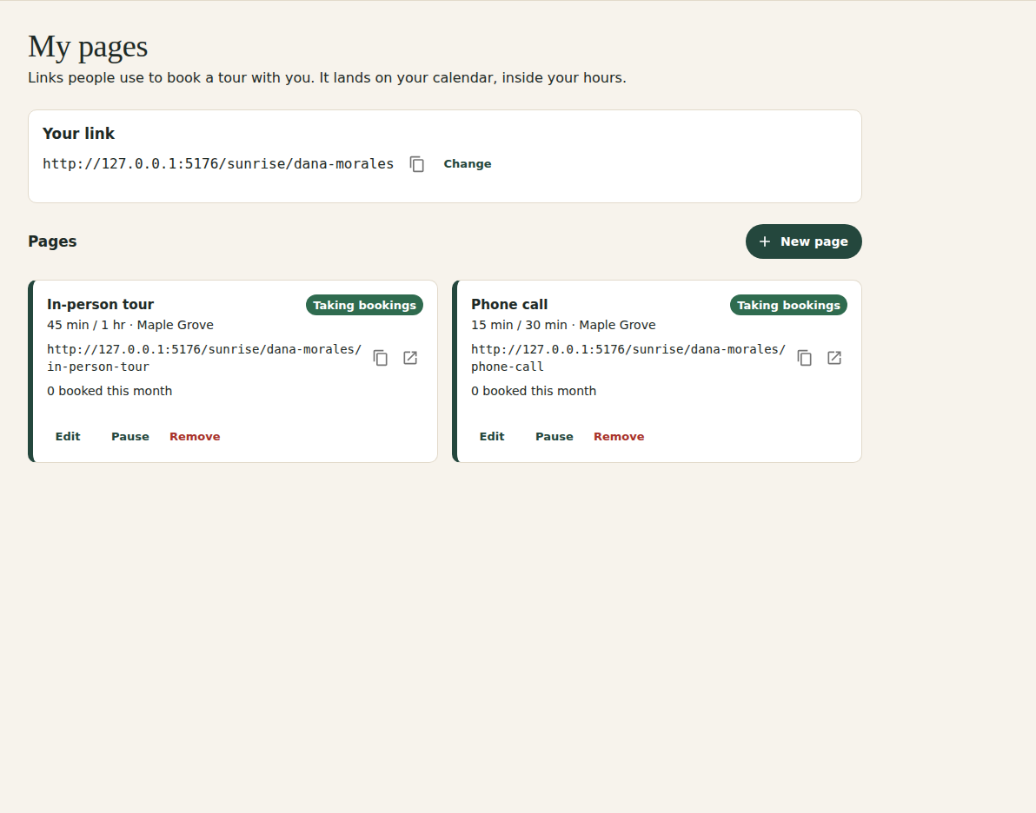1036x813 pixels.
Task: Click the Your link heading
Action: pyautogui.click(x=78, y=134)
